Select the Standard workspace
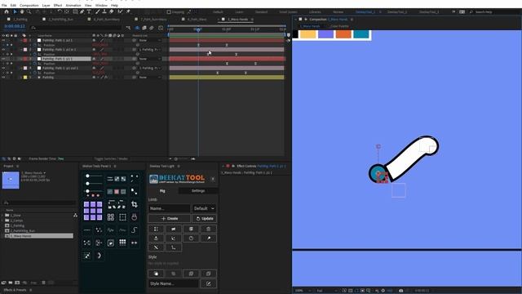 click(261, 12)
